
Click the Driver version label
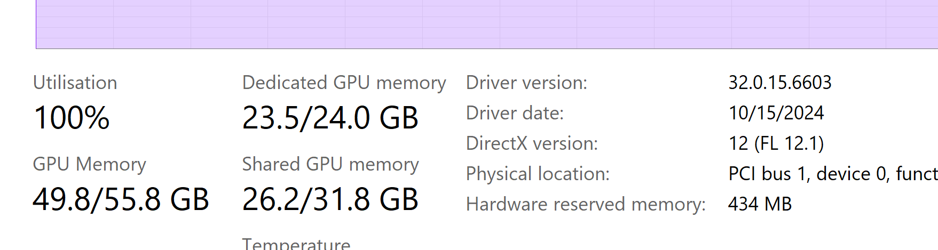[526, 83]
